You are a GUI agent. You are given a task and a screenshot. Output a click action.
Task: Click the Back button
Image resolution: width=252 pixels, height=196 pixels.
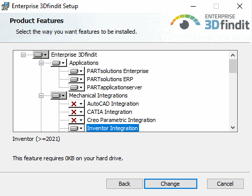click(x=125, y=184)
